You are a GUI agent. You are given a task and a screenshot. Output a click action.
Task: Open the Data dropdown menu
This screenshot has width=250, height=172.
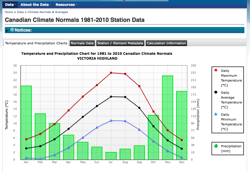point(11,5)
